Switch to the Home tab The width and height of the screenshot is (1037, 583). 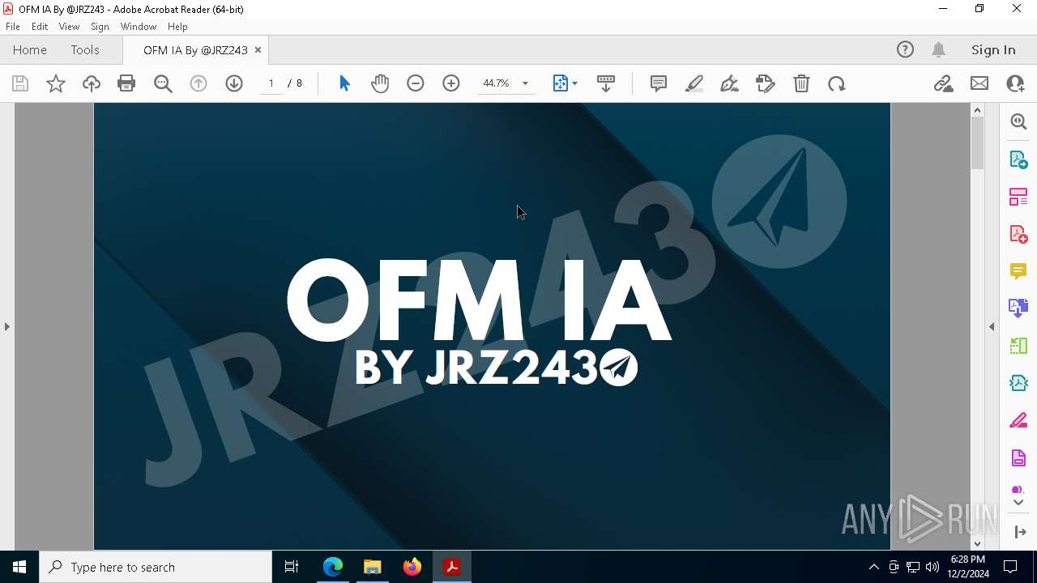30,49
